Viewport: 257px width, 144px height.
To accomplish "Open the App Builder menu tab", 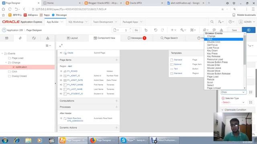I will 55,22.
